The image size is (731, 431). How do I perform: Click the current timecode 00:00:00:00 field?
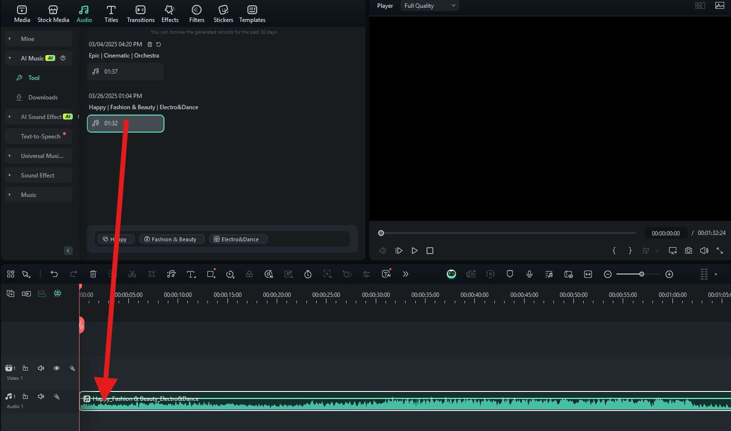point(666,233)
